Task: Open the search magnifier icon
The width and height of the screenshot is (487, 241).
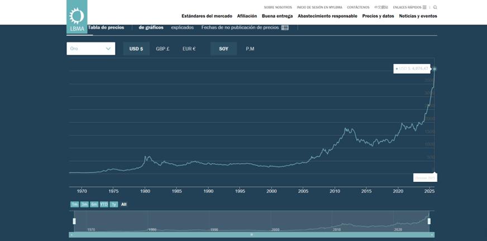Action: 435,7
